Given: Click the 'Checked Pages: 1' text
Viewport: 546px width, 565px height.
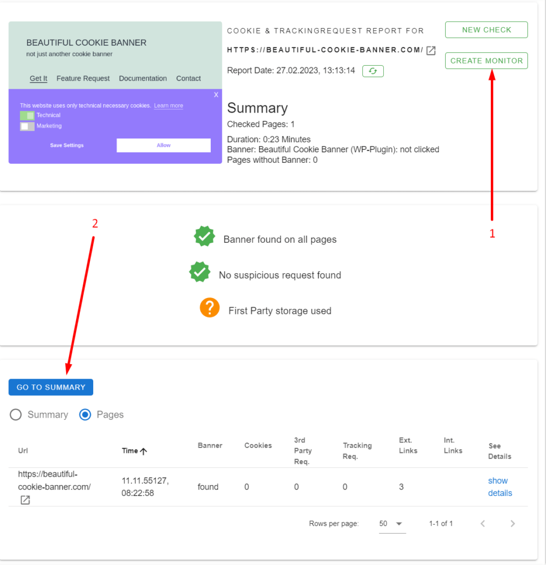Looking at the screenshot, I should (x=261, y=124).
